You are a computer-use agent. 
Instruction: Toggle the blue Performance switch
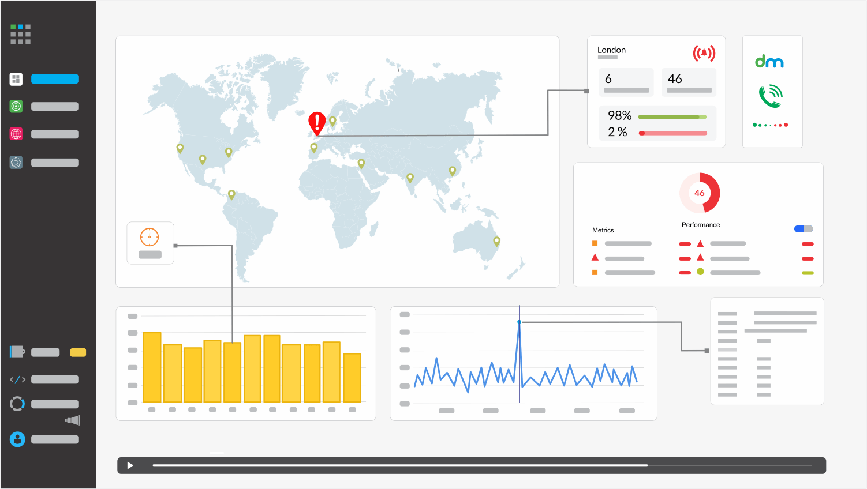(x=803, y=229)
